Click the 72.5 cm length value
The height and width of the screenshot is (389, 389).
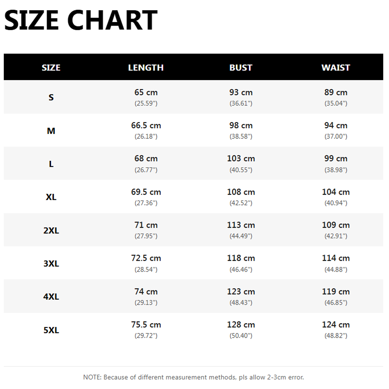(146, 258)
